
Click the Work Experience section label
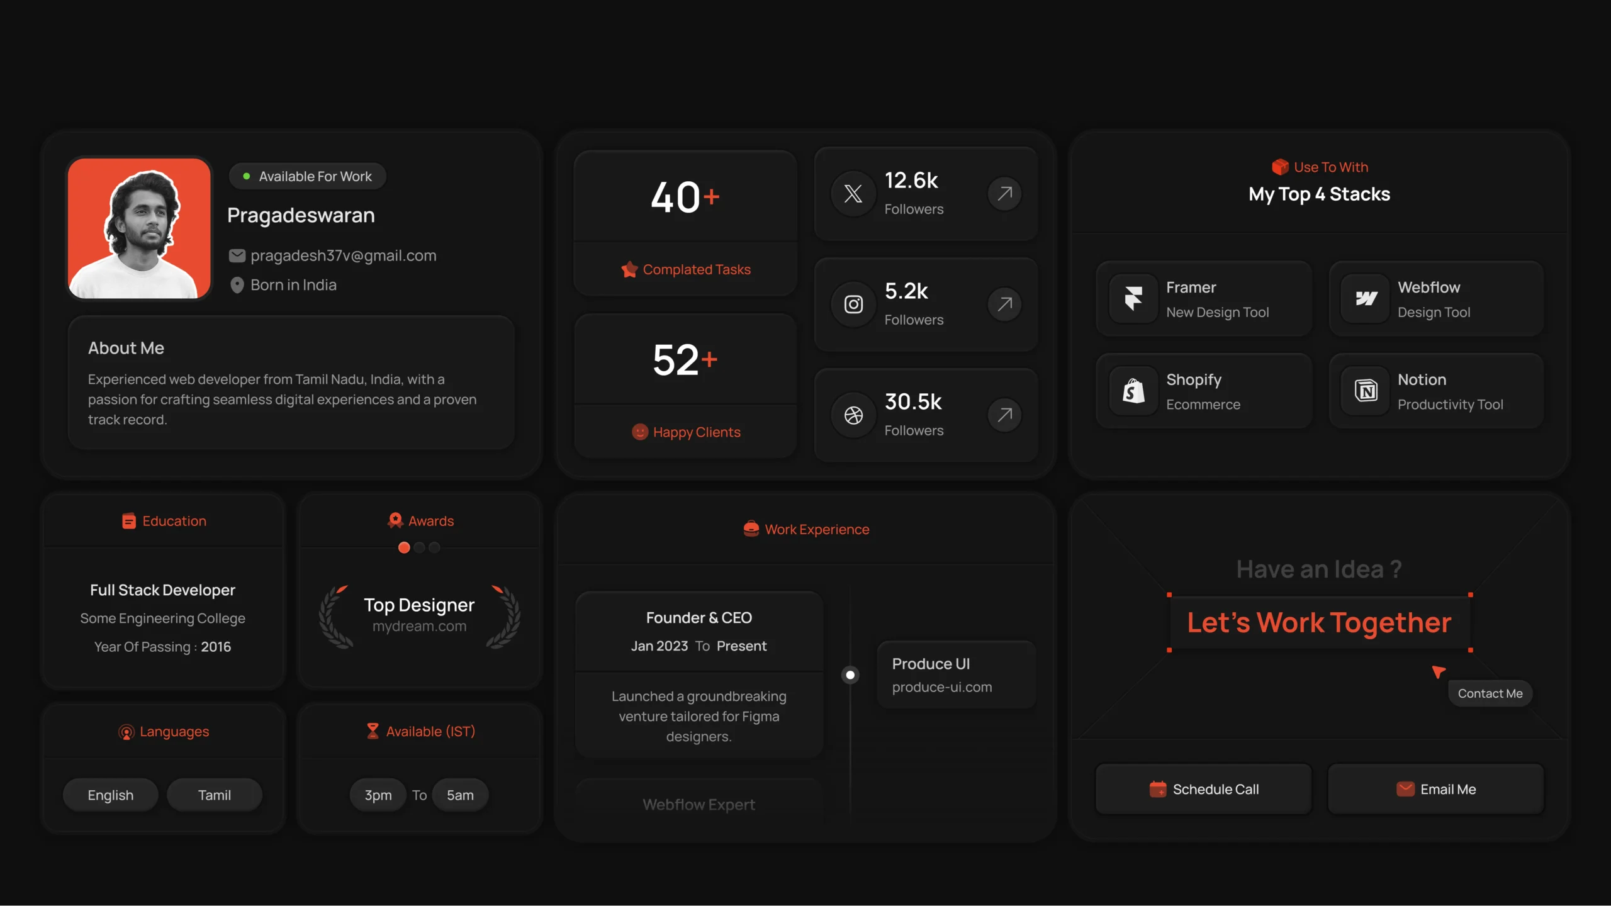point(805,530)
